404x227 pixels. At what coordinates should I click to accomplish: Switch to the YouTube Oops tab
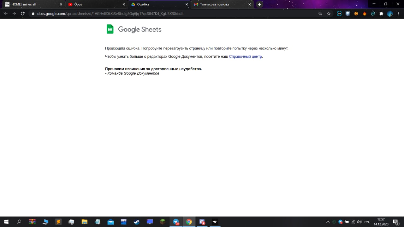[97, 4]
